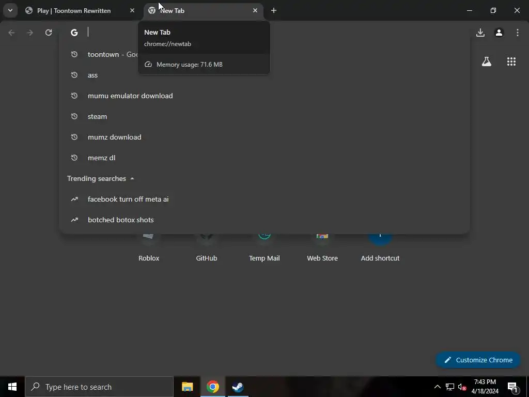Viewport: 529px width, 397px height.
Task: Click the taskbar search box
Action: coord(99,387)
